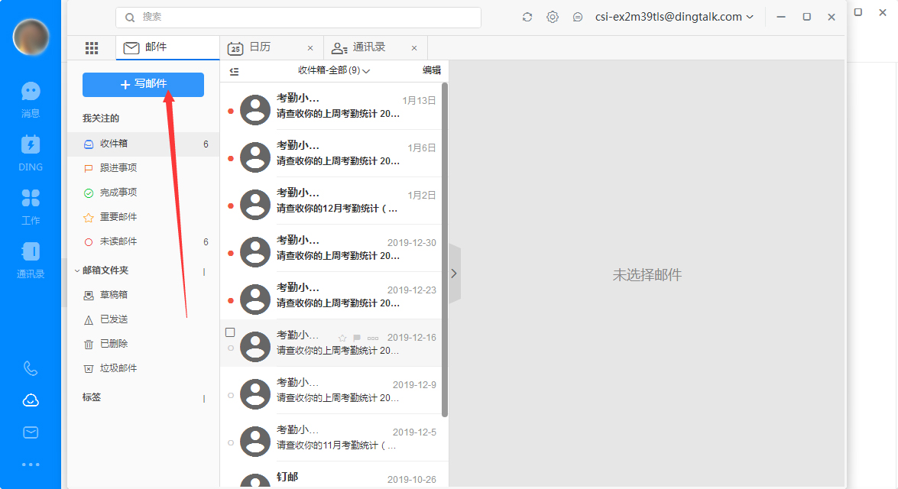Click inside the 搜索 search field
The image size is (898, 489).
coord(298,16)
